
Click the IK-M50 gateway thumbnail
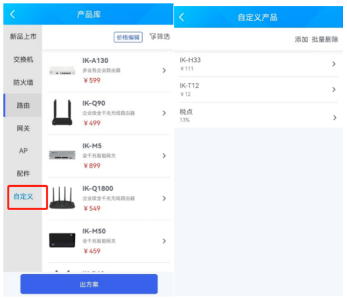click(x=62, y=240)
